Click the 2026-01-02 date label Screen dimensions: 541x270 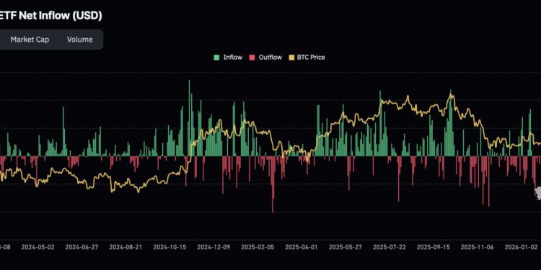tap(521, 247)
